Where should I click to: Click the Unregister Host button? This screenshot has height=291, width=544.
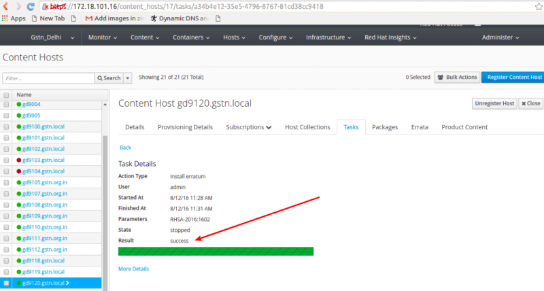pos(494,103)
